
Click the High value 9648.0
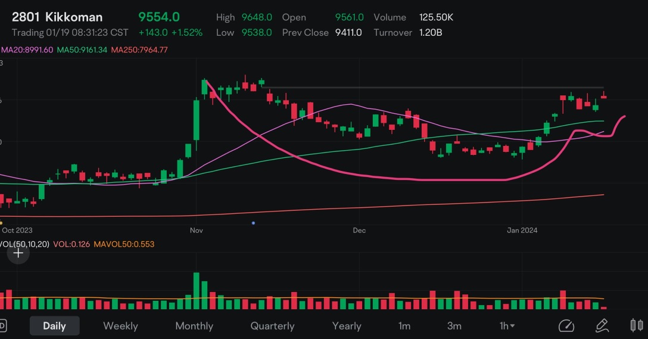pos(257,17)
